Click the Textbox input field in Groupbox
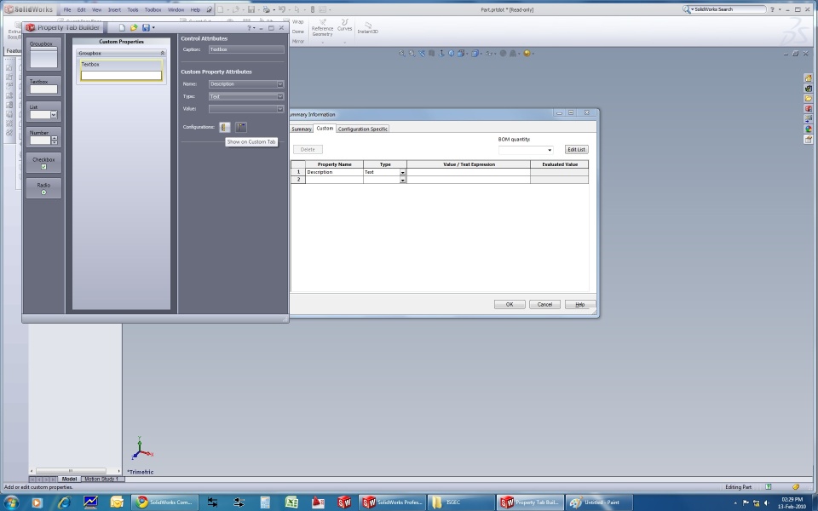This screenshot has height=511, width=818. [x=121, y=76]
